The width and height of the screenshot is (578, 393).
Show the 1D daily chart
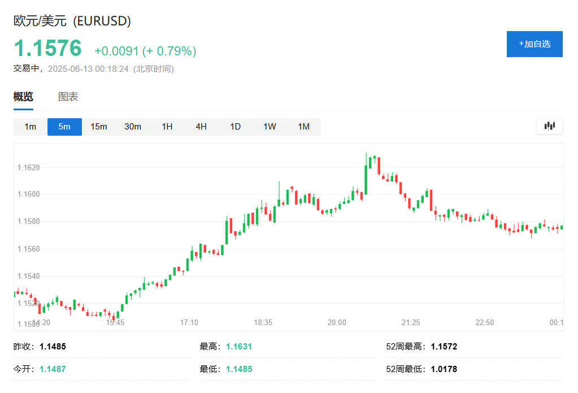click(x=235, y=127)
